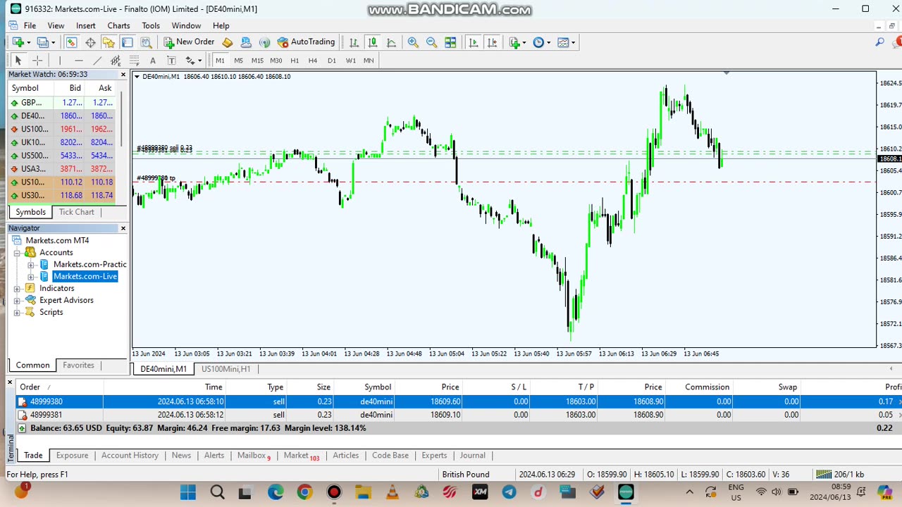Switch to D1 timeframe
This screenshot has width=902, height=507.
coord(332,61)
